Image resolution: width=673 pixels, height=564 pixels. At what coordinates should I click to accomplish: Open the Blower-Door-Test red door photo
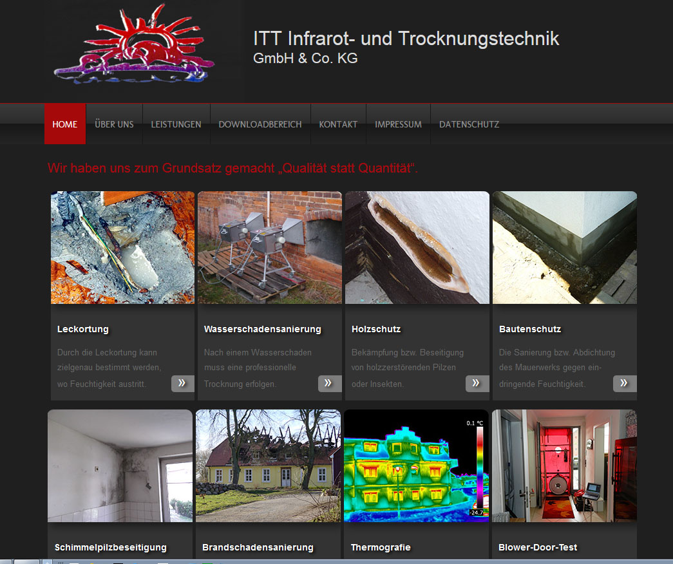[564, 465]
